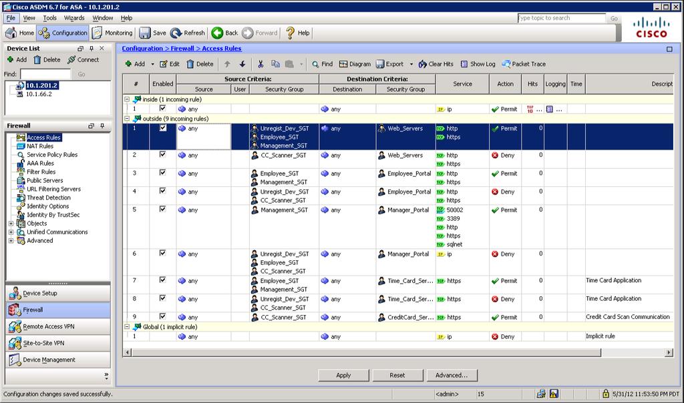Copy the selected access rule

pos(275,64)
